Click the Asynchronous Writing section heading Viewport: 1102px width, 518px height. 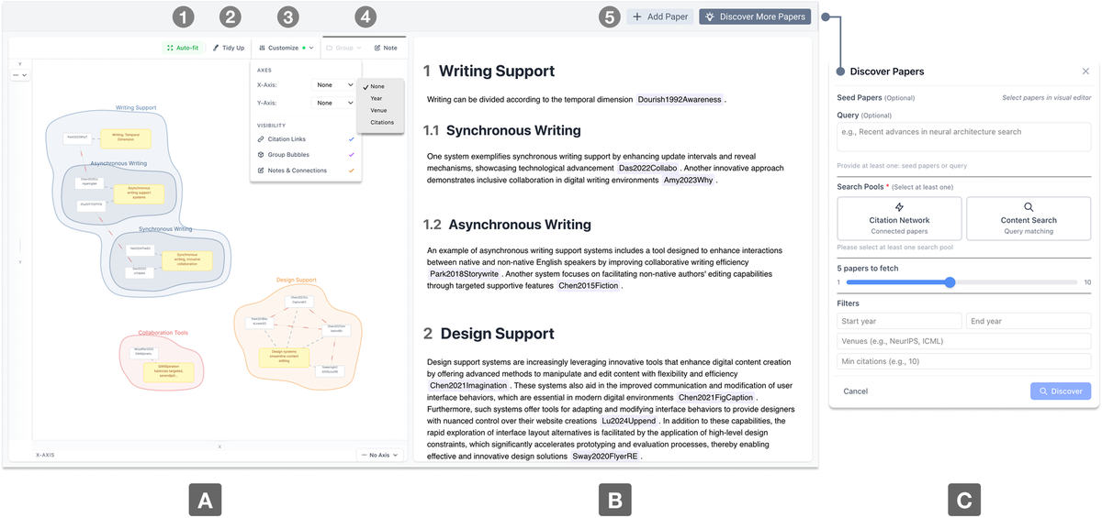point(519,224)
